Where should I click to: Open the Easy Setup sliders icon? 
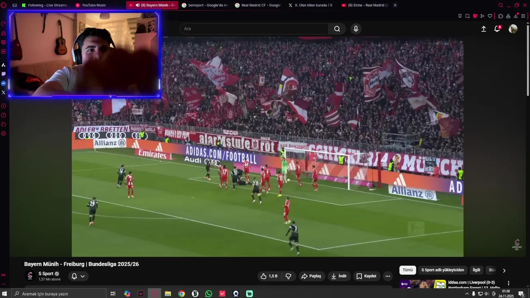tap(523, 16)
